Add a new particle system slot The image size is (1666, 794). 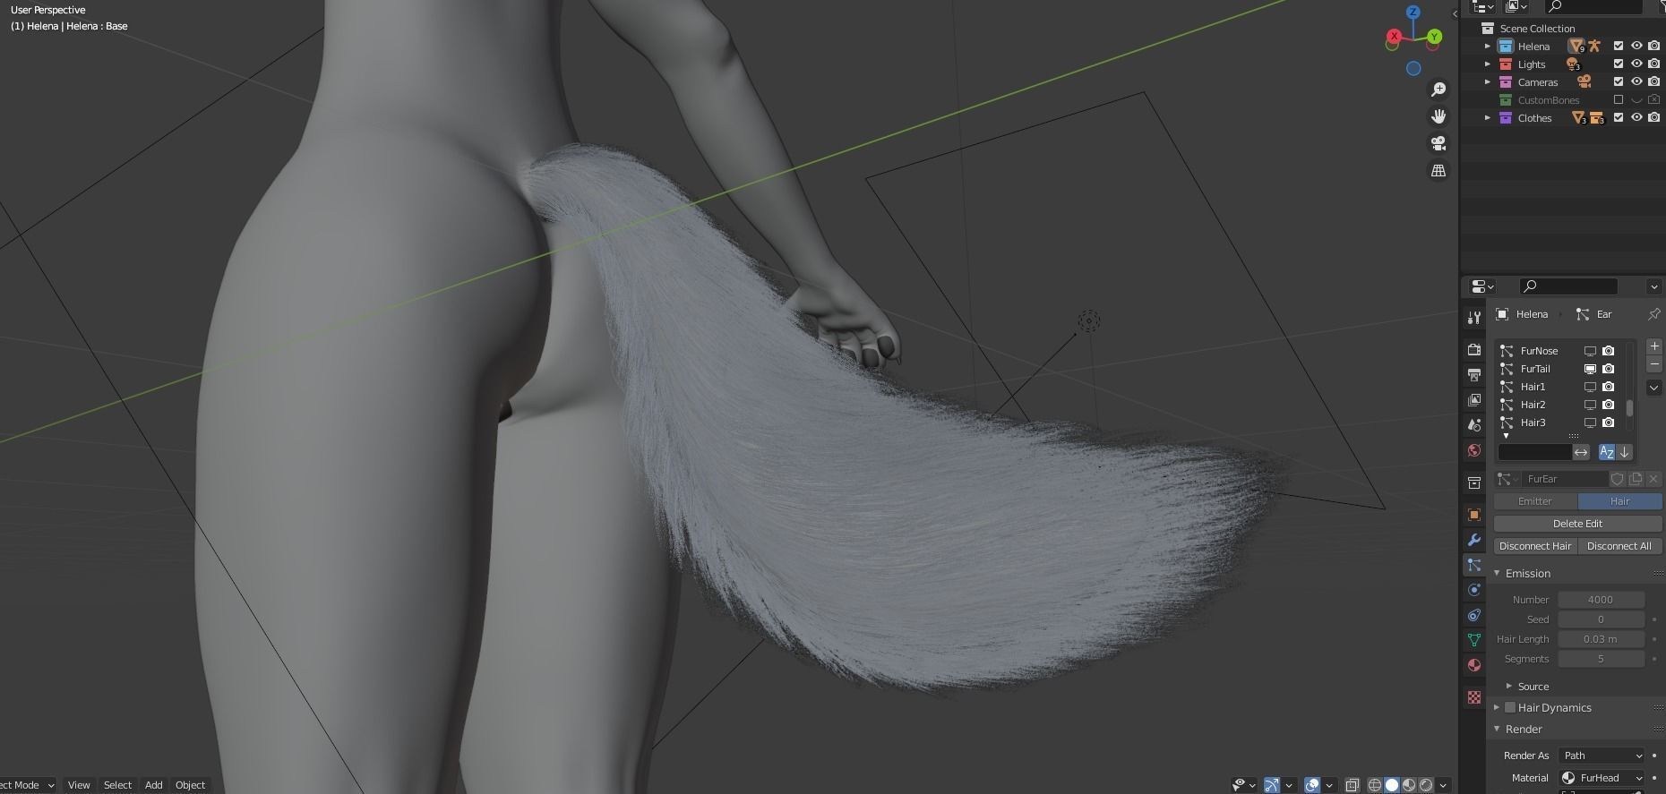coord(1654,346)
